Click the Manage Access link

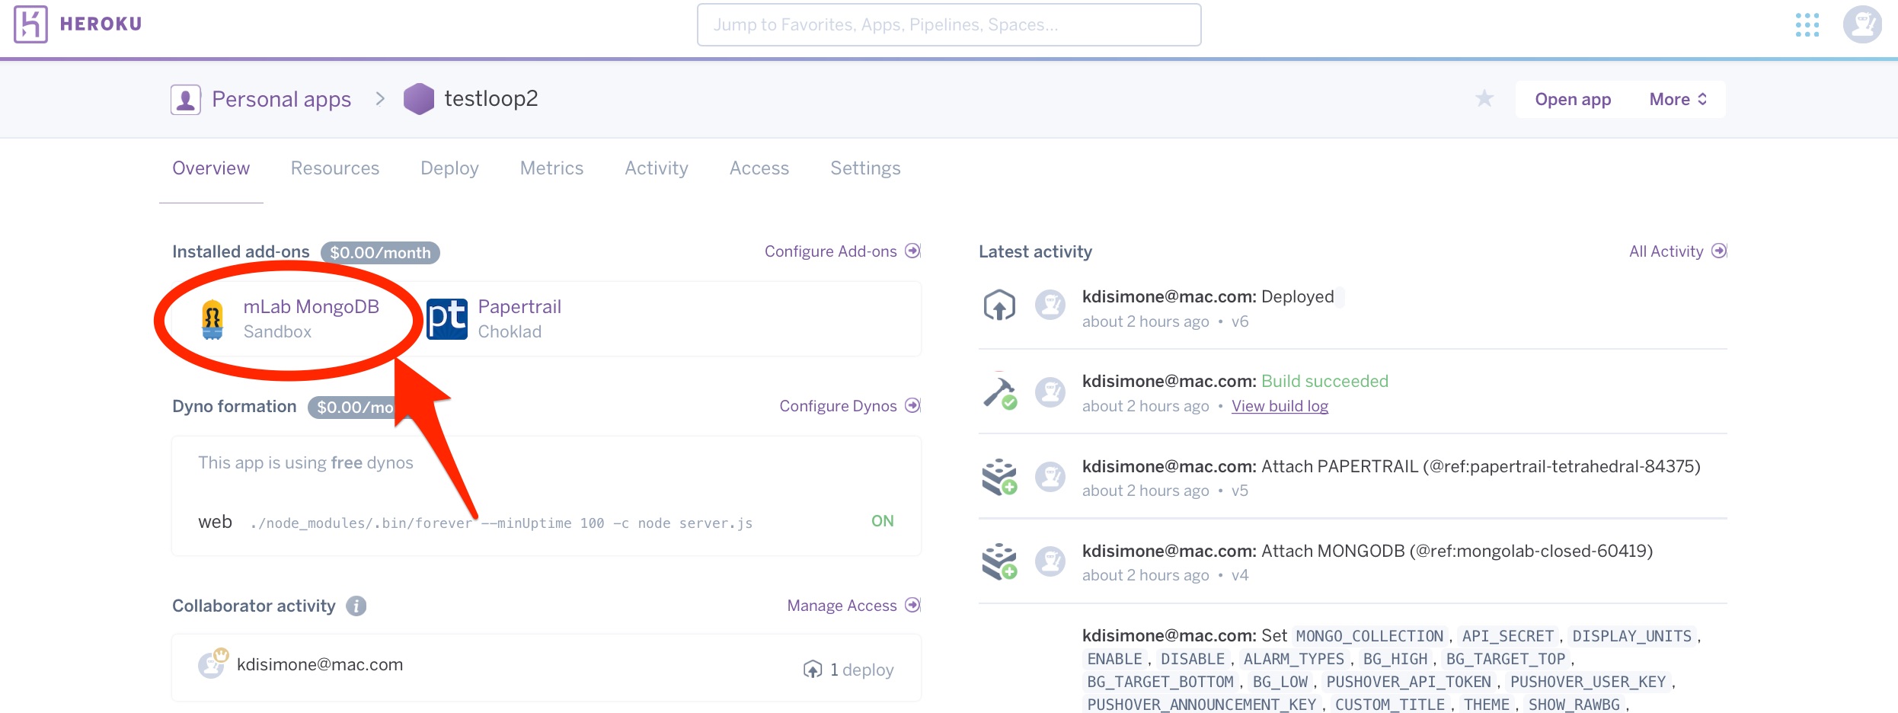click(x=842, y=606)
